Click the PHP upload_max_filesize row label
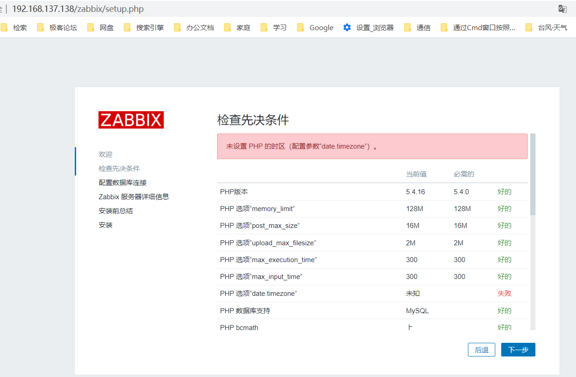 point(268,243)
